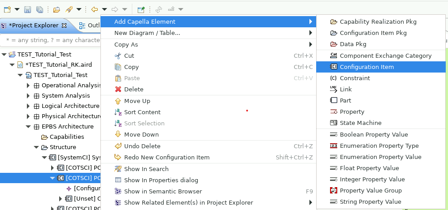This screenshot has height=210, width=448.
Task: Click the open folder toolbar icon
Action: pyautogui.click(x=57, y=9)
